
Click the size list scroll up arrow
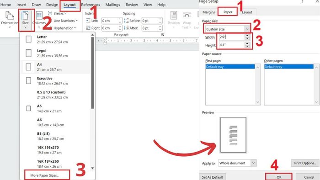(x=92, y=35)
